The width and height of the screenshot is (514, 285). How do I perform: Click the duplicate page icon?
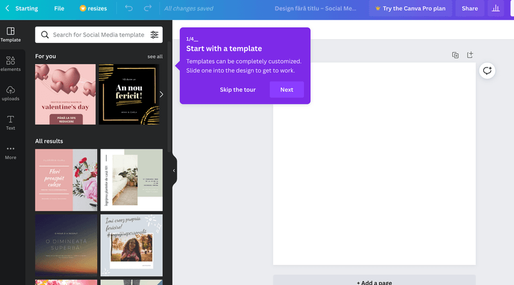coord(456,55)
